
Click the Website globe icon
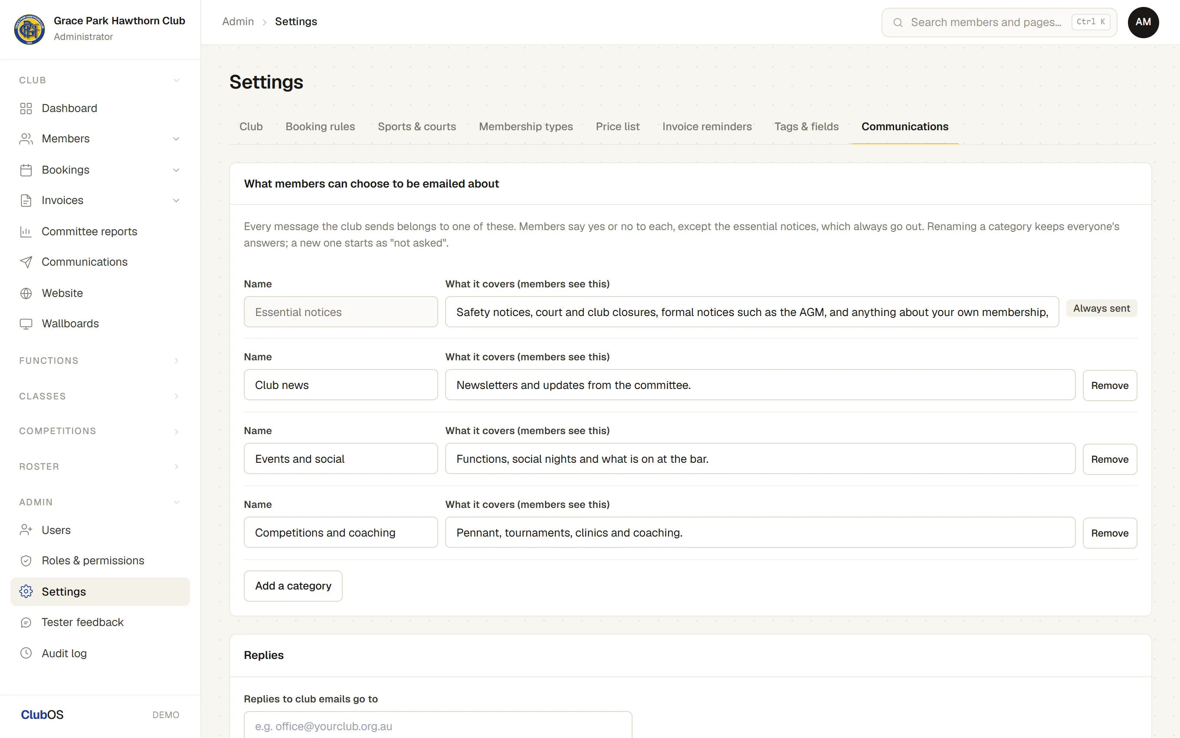click(26, 293)
